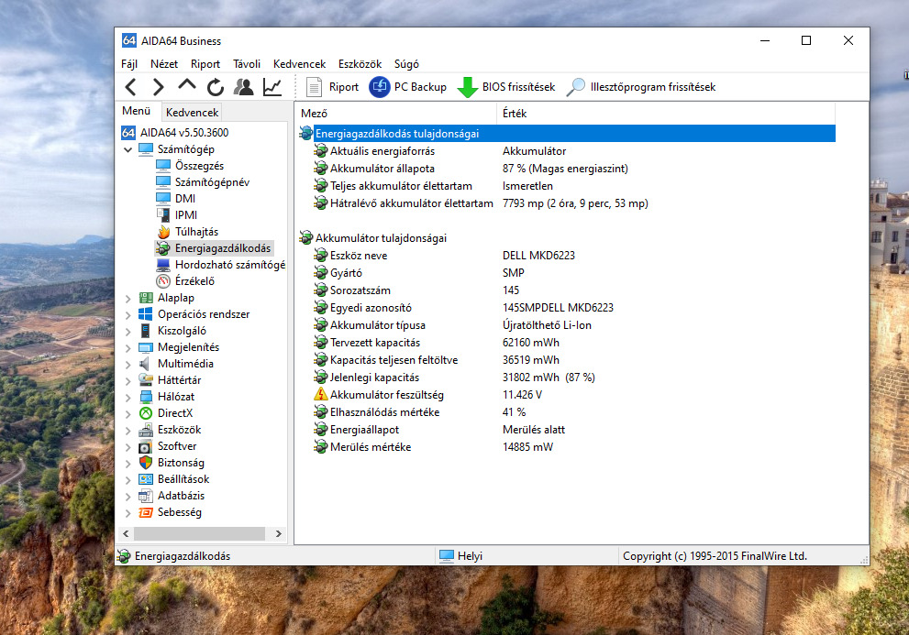The image size is (909, 635).
Task: Click the Mező column header
Action: pos(397,114)
